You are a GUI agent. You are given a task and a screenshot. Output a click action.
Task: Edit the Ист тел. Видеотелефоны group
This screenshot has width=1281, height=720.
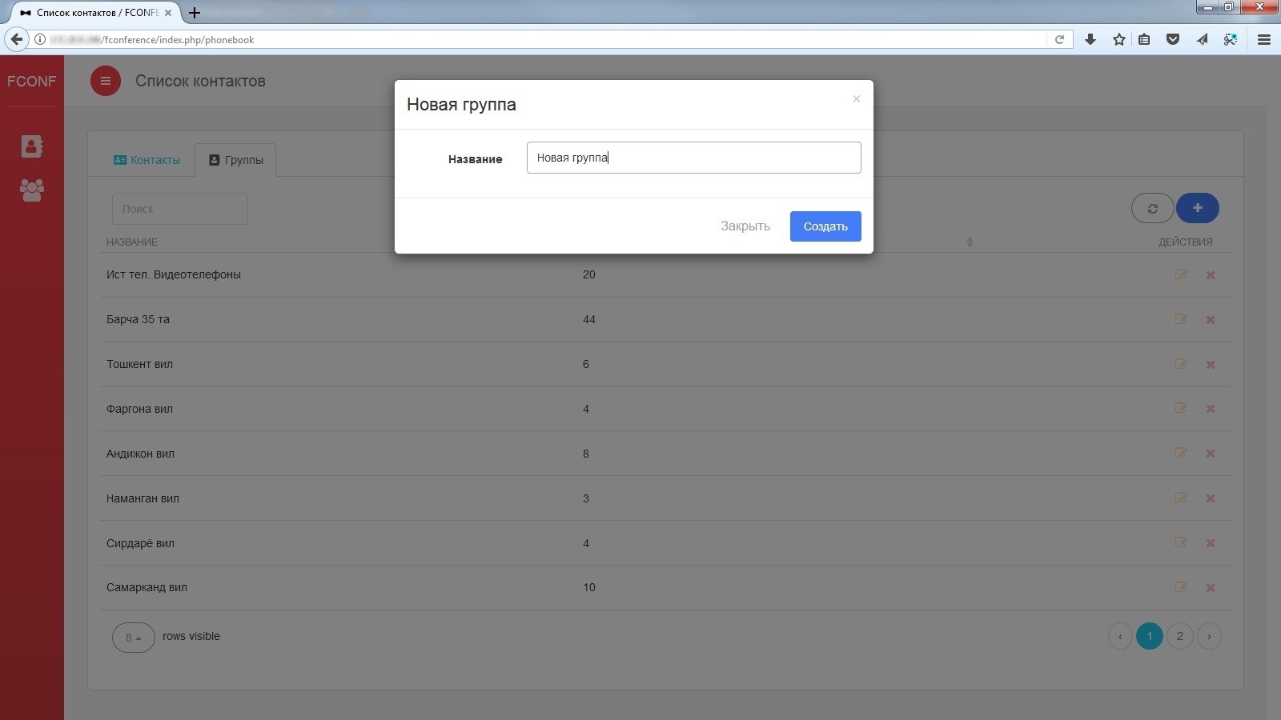pos(1181,274)
